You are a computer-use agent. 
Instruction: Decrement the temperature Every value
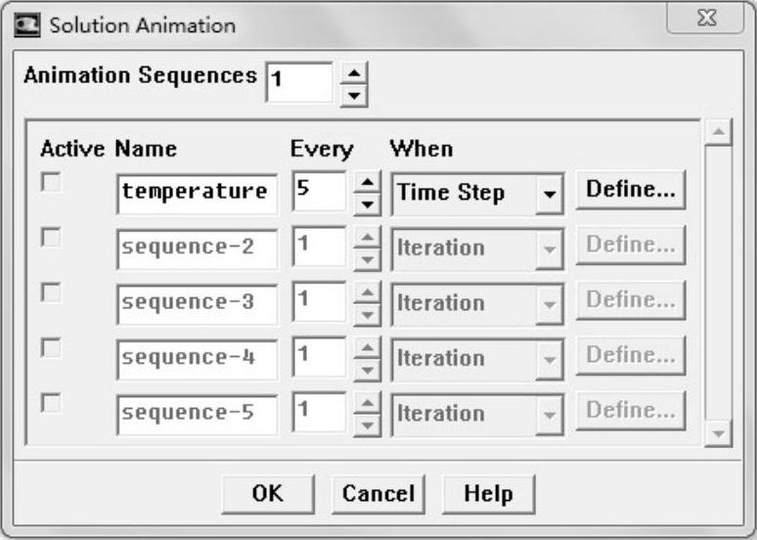tap(365, 203)
